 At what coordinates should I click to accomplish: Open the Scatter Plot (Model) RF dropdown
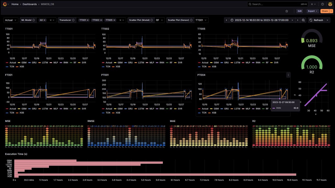159,20
